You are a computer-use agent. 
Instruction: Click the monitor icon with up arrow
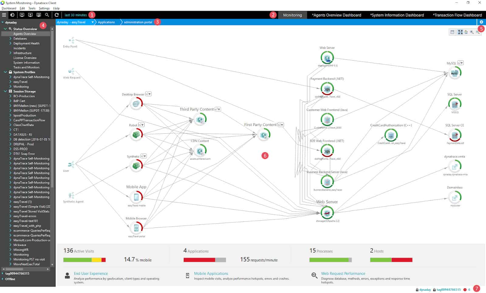coord(22,15)
